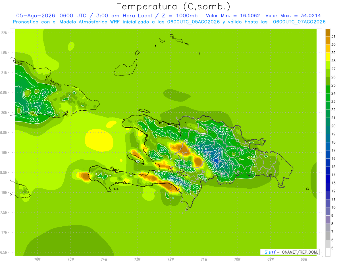Click the '0600UTC_07AGO2026' valid-until text
Screen dimensions: 341x263
point(299,22)
